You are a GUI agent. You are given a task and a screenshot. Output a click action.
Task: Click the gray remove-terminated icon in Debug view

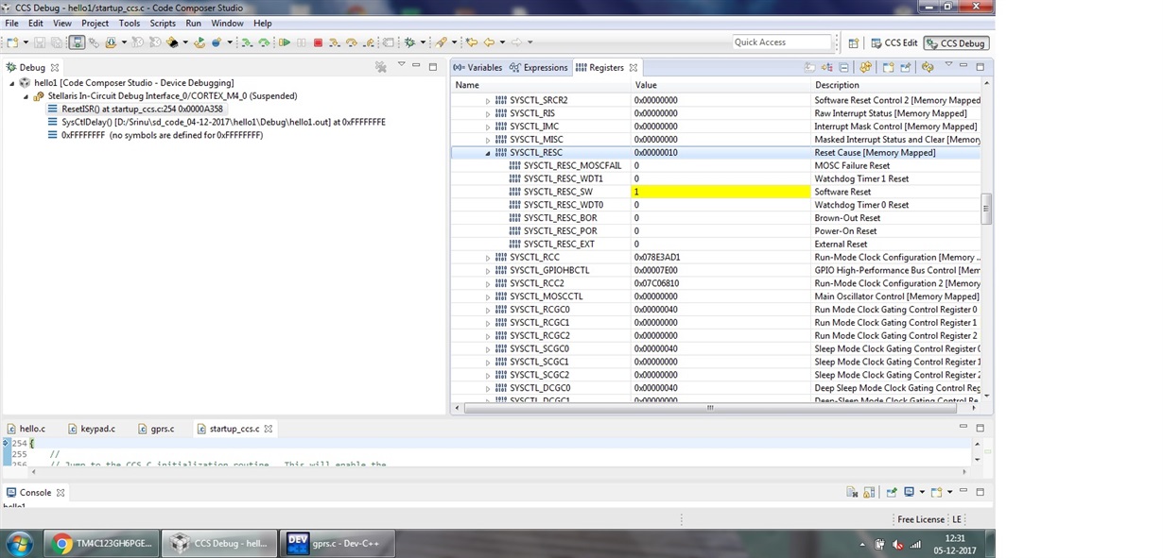[380, 67]
